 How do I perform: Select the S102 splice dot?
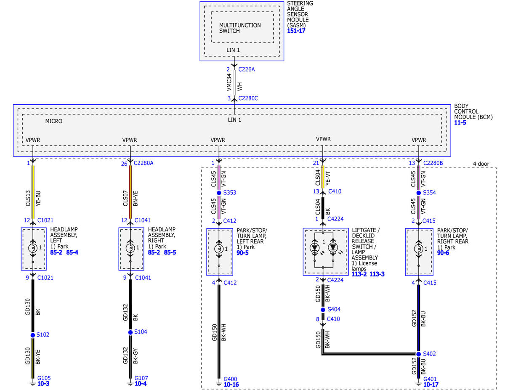(x=32, y=335)
